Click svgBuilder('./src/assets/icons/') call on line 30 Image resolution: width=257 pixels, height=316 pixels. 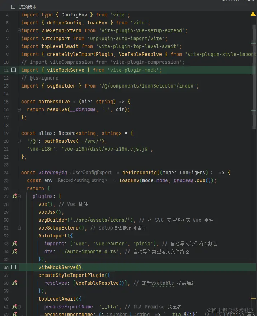click(85, 220)
